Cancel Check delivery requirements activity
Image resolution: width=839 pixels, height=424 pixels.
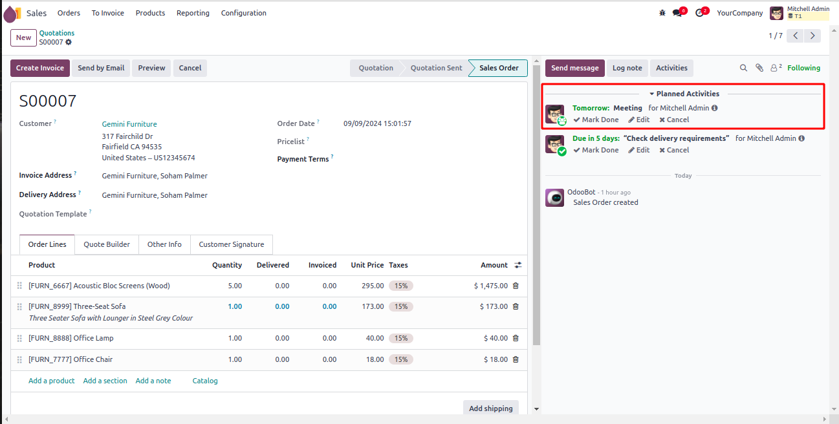coord(674,150)
